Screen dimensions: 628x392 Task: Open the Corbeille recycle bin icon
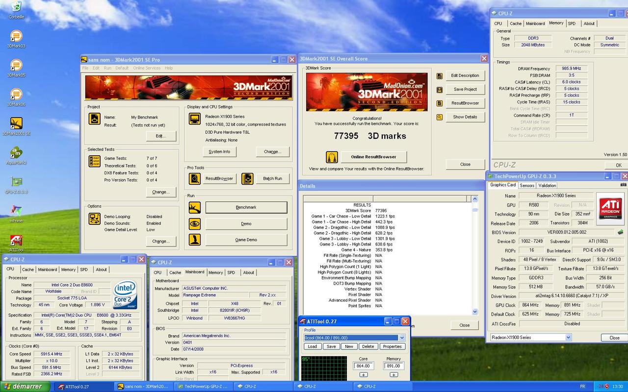pos(16,6)
